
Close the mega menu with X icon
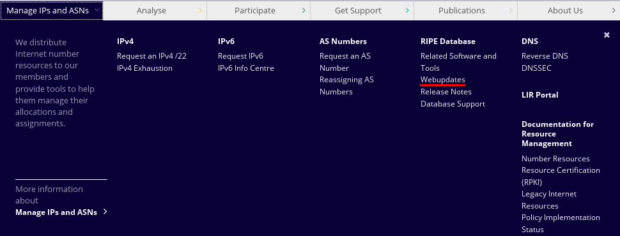coord(607,35)
